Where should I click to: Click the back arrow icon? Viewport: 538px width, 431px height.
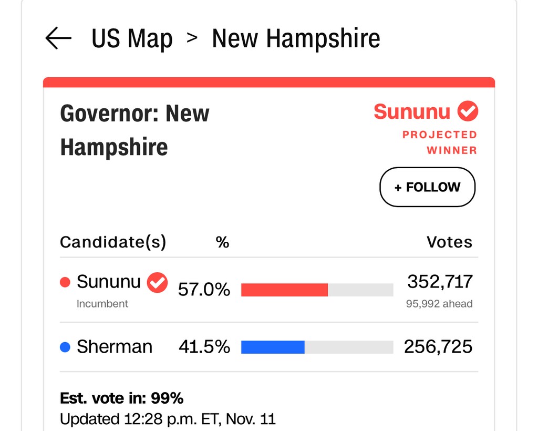[x=58, y=38]
